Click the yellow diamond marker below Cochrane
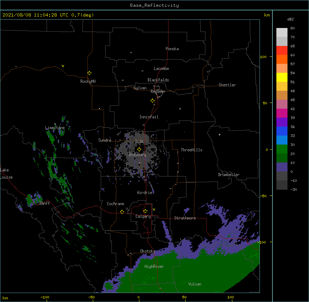 [x=122, y=212]
